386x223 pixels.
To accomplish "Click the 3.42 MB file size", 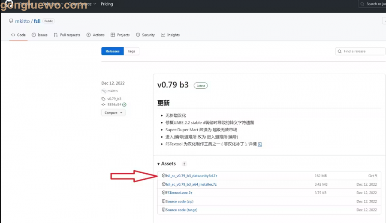I will coord(321,184).
